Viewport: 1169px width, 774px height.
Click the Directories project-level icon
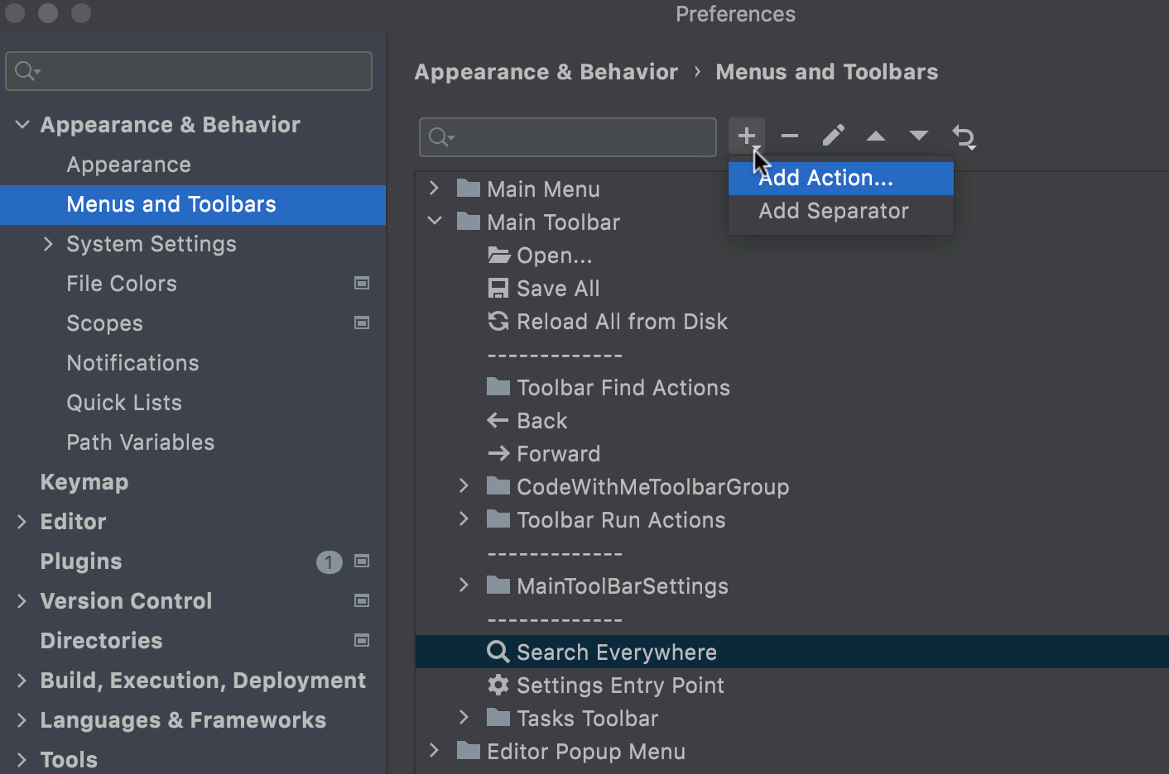362,641
